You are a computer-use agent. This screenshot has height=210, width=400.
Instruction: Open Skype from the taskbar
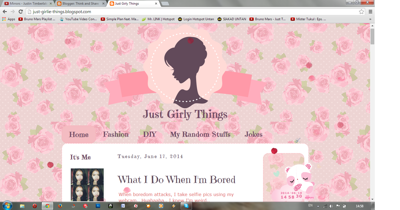(186, 206)
